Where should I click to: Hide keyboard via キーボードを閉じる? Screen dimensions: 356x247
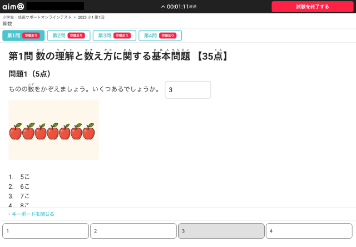[31, 214]
